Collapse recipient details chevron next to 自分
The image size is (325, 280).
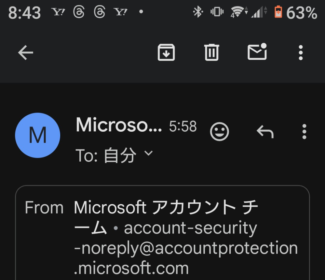pos(148,153)
